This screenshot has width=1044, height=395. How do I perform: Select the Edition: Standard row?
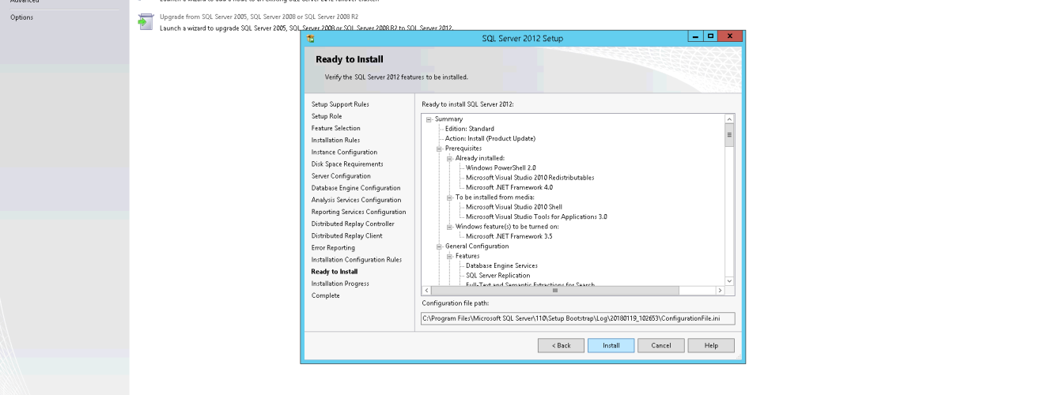(470, 129)
